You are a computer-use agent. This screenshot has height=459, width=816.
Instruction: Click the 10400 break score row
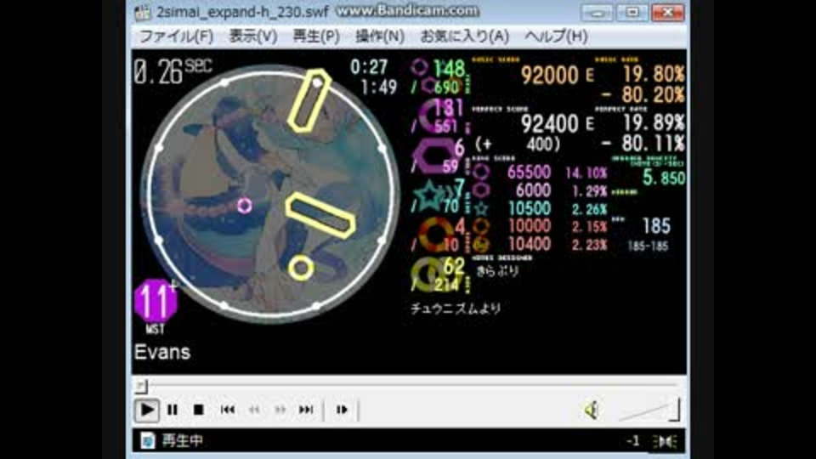click(x=539, y=244)
